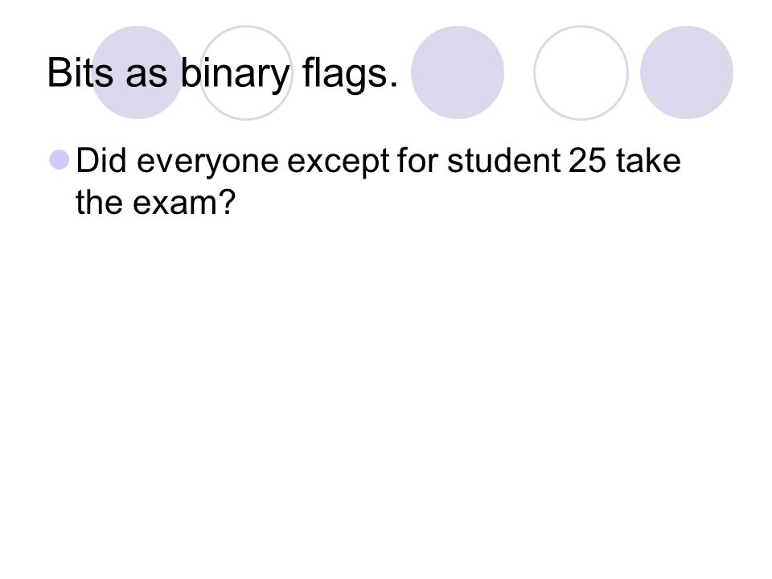Click the word student in the bullet
This screenshot has height=579, width=772.
tap(503, 161)
